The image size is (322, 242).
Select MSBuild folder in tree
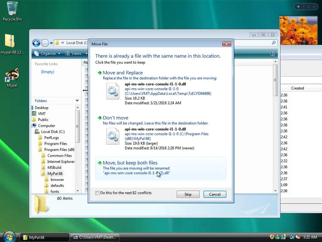pyautogui.click(x=54, y=167)
